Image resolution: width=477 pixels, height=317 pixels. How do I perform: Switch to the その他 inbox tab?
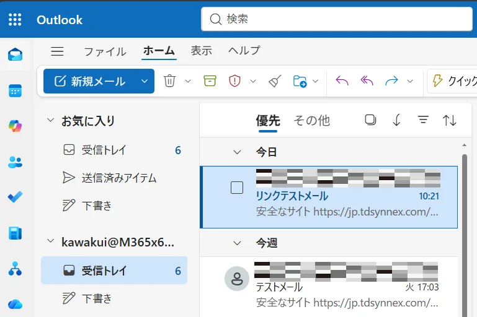pos(311,121)
